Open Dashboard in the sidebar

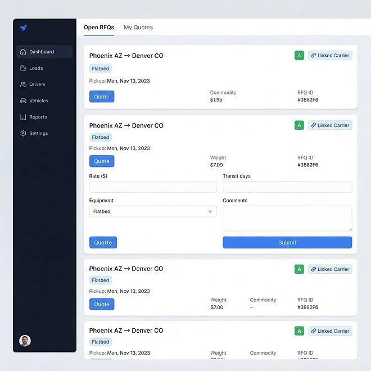44,52
